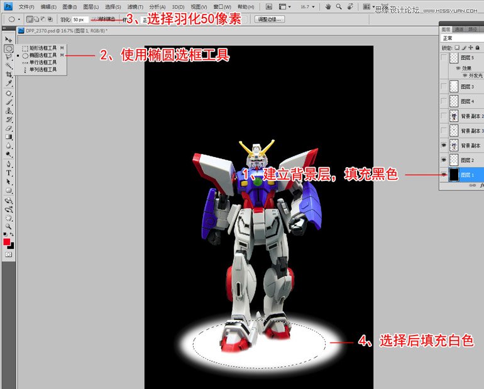Screen dimensions: 484x389
Task: Open the 滤镜(T) menu
Action: point(135,7)
